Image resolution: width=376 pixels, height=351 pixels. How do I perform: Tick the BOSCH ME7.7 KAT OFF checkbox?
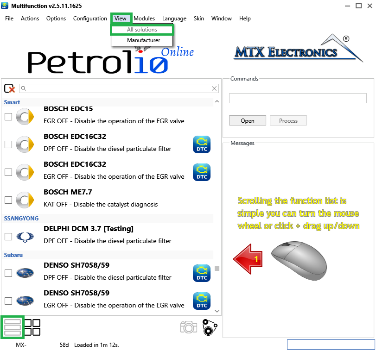[x=8, y=200]
